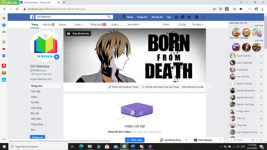Open YouTube shortcut in browser sidebar
The height and width of the screenshot is (150, 267).
(4, 49)
